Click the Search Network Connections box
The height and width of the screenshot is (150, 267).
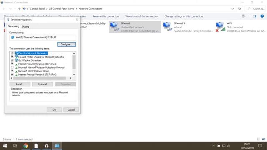point(255,9)
